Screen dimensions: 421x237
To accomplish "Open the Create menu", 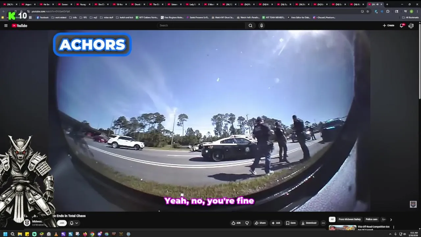I will point(388,25).
